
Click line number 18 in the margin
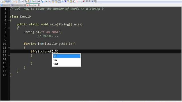(x=5, y=75)
